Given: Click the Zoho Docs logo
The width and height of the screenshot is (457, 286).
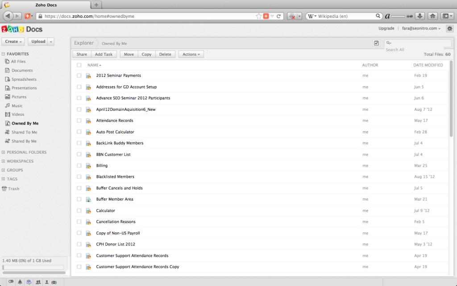Looking at the screenshot, I should (22, 29).
